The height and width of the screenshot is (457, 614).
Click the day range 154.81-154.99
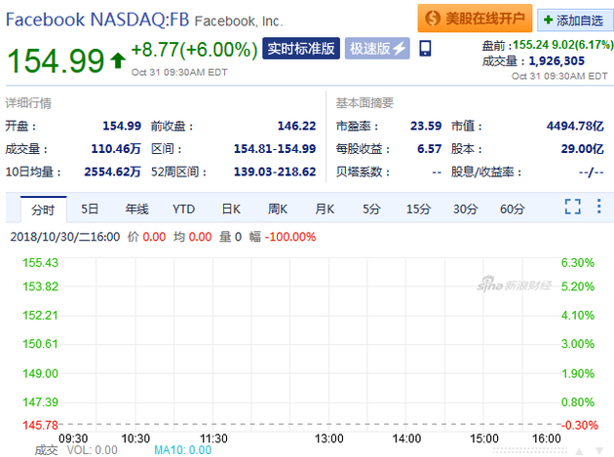tap(275, 149)
